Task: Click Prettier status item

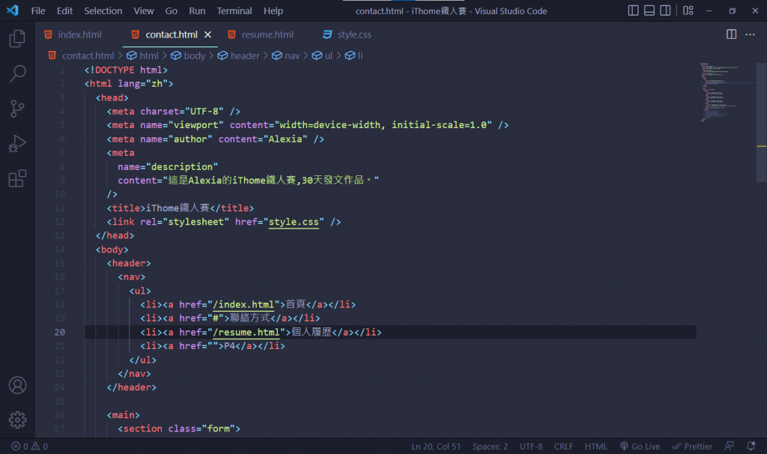Action: [x=691, y=447]
